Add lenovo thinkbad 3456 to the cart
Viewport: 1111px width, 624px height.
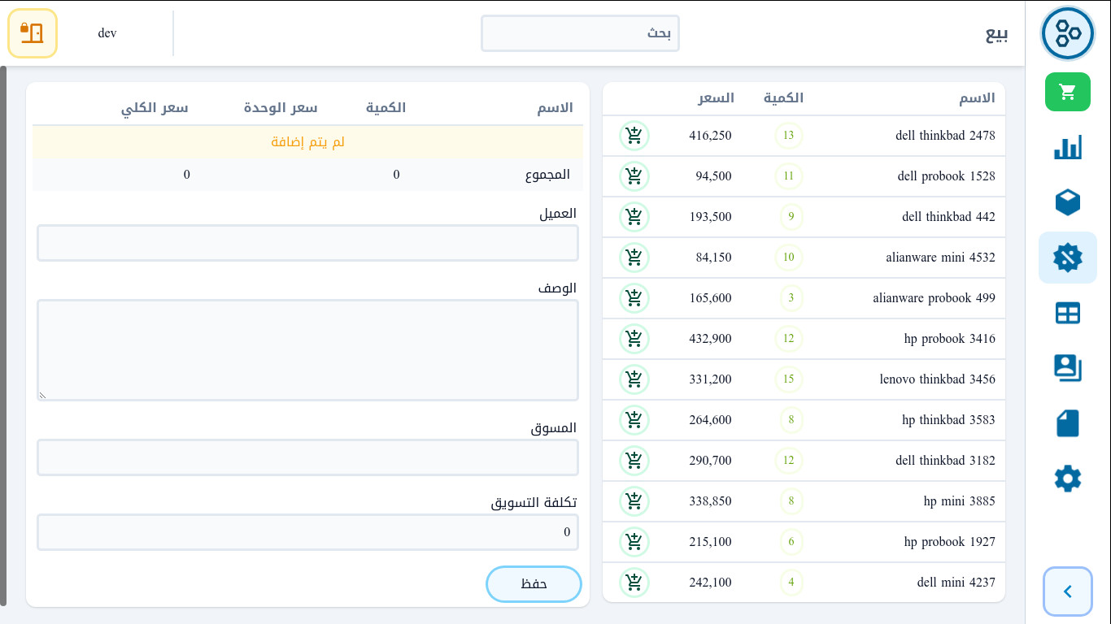[634, 379]
